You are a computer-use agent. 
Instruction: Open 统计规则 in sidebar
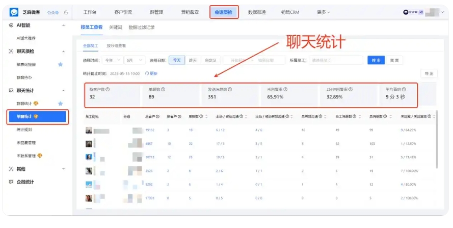24,130
